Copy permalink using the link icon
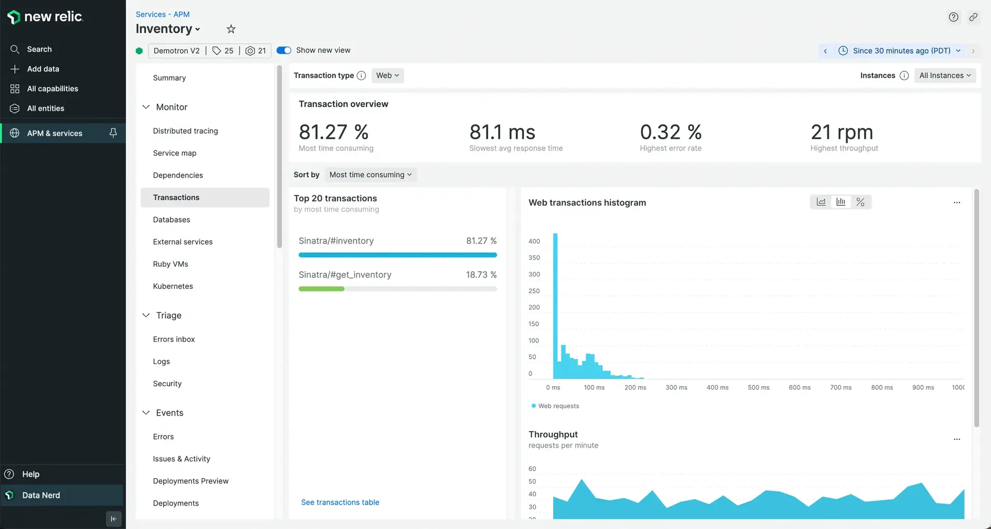Image resolution: width=991 pixels, height=529 pixels. pyautogui.click(x=973, y=17)
